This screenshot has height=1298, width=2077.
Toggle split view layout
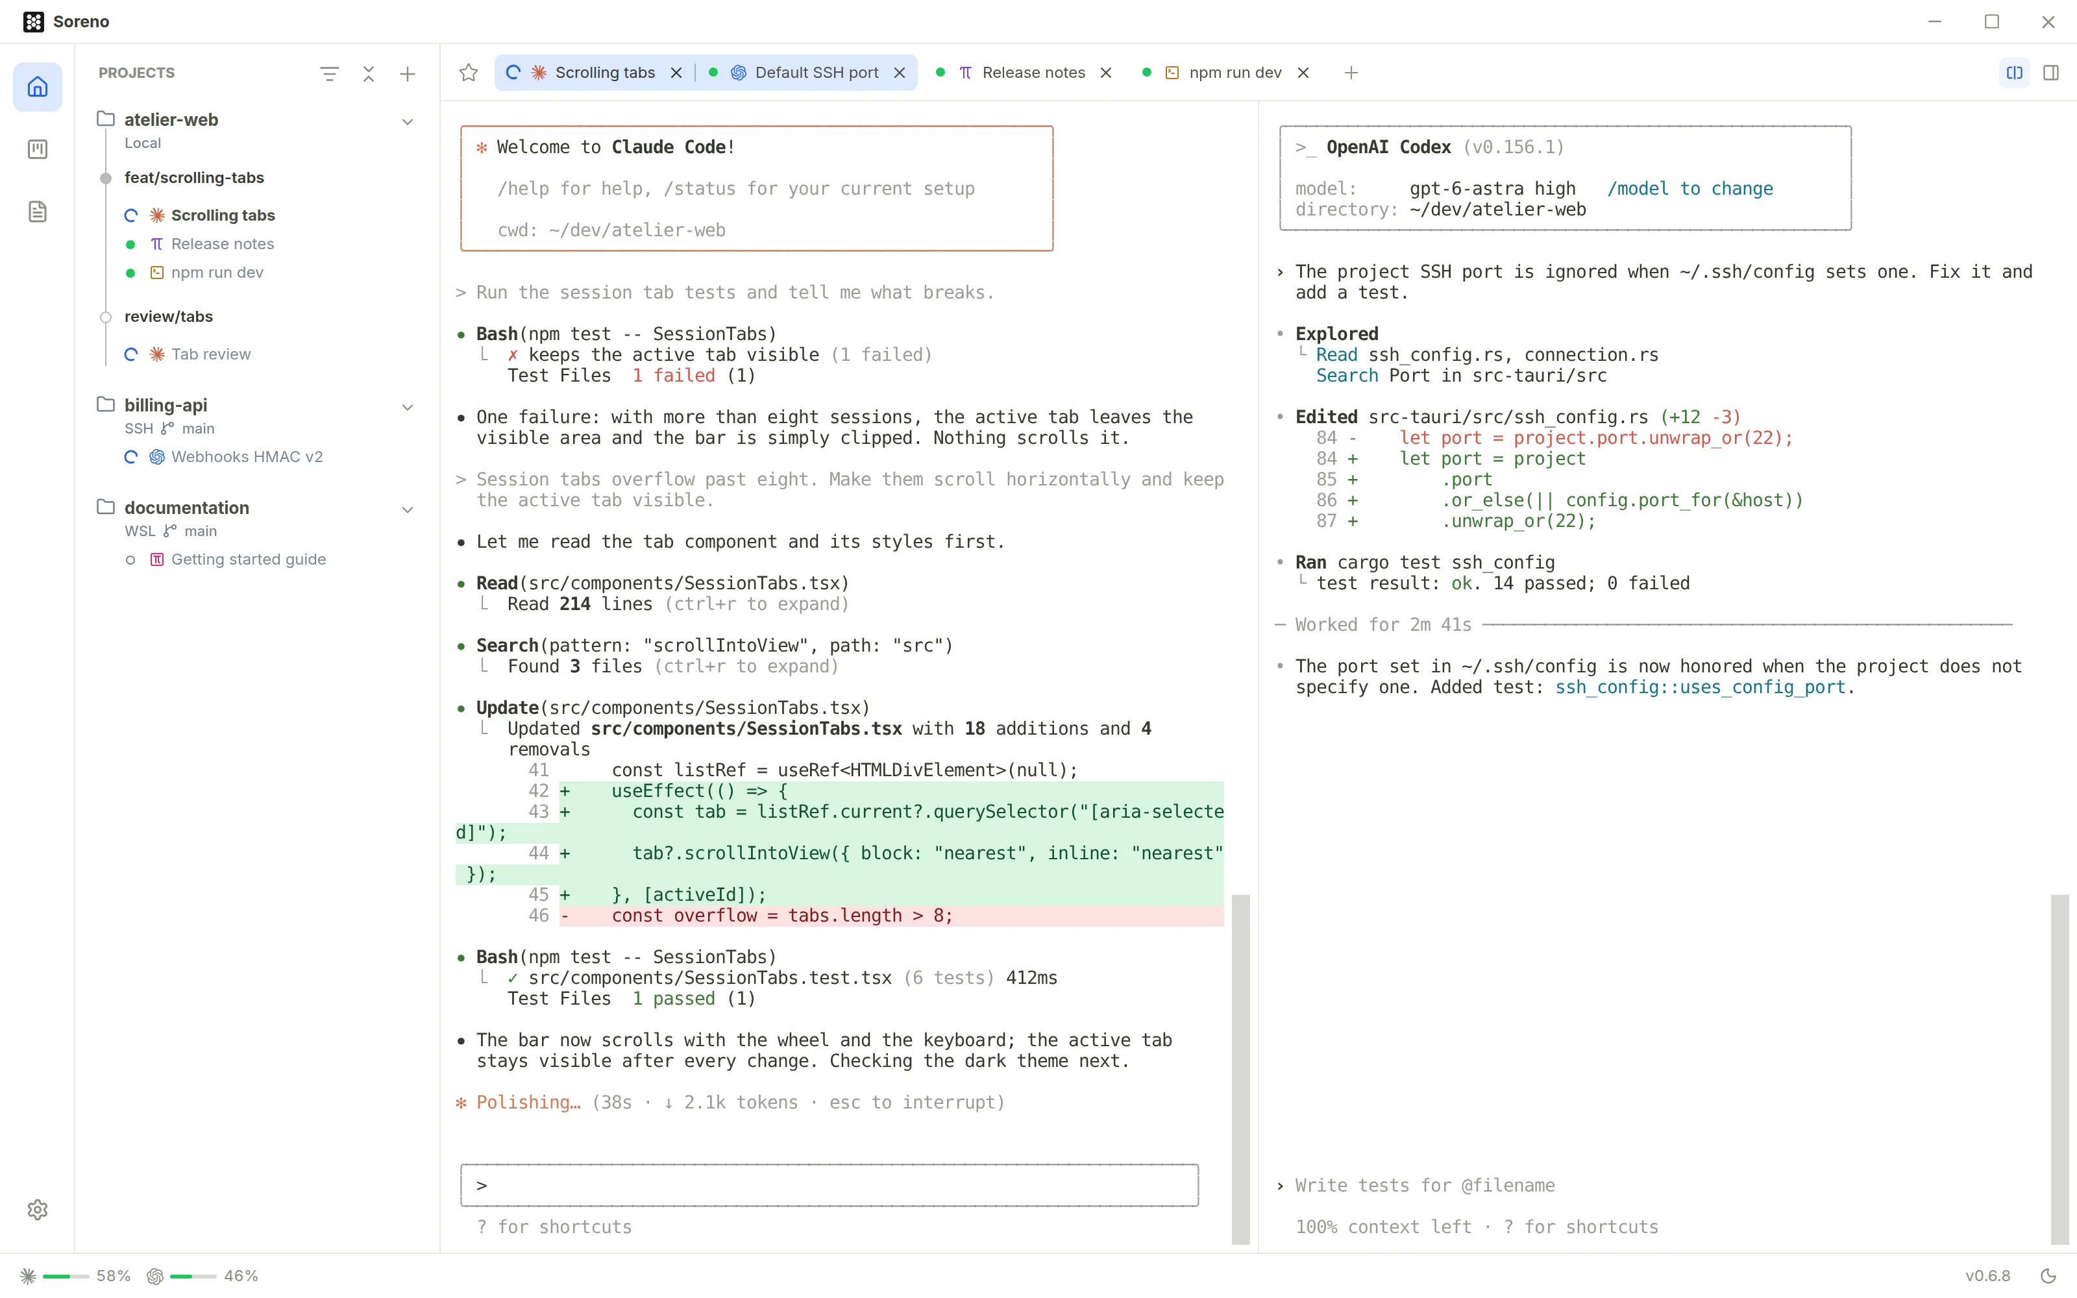click(2014, 73)
